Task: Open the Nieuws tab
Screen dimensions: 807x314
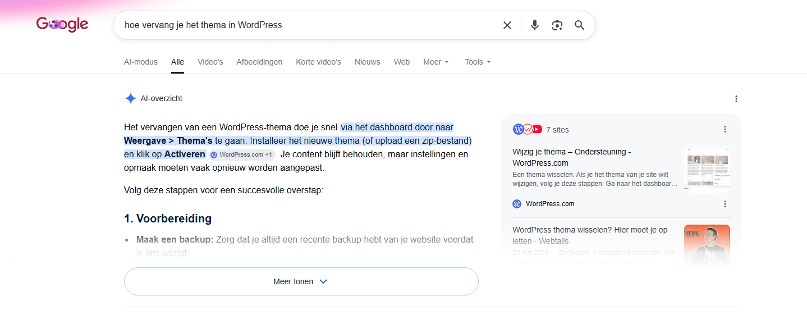Action: pyautogui.click(x=368, y=62)
